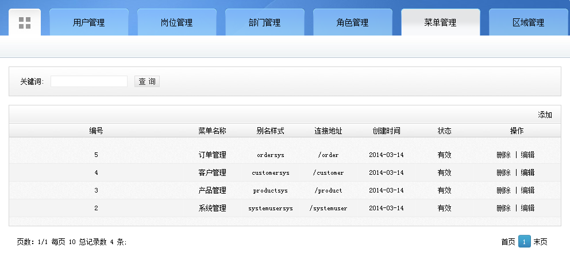Focus the 关键词 search input field
Image resolution: width=570 pixels, height=267 pixels.
[89, 81]
